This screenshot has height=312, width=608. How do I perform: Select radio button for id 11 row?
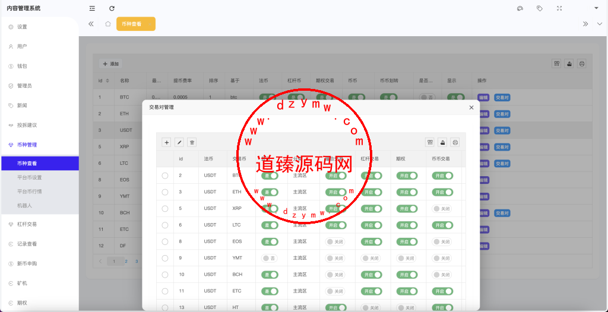tap(165, 291)
